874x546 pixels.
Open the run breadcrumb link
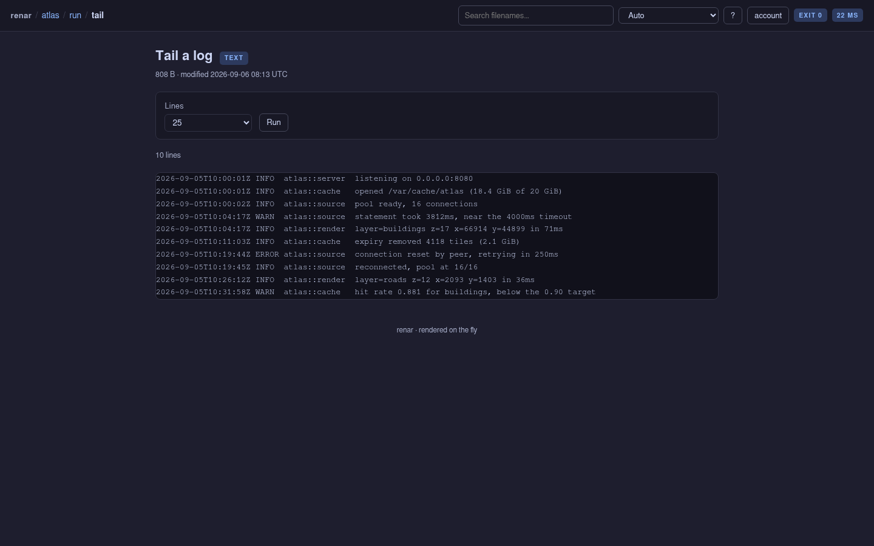(75, 15)
